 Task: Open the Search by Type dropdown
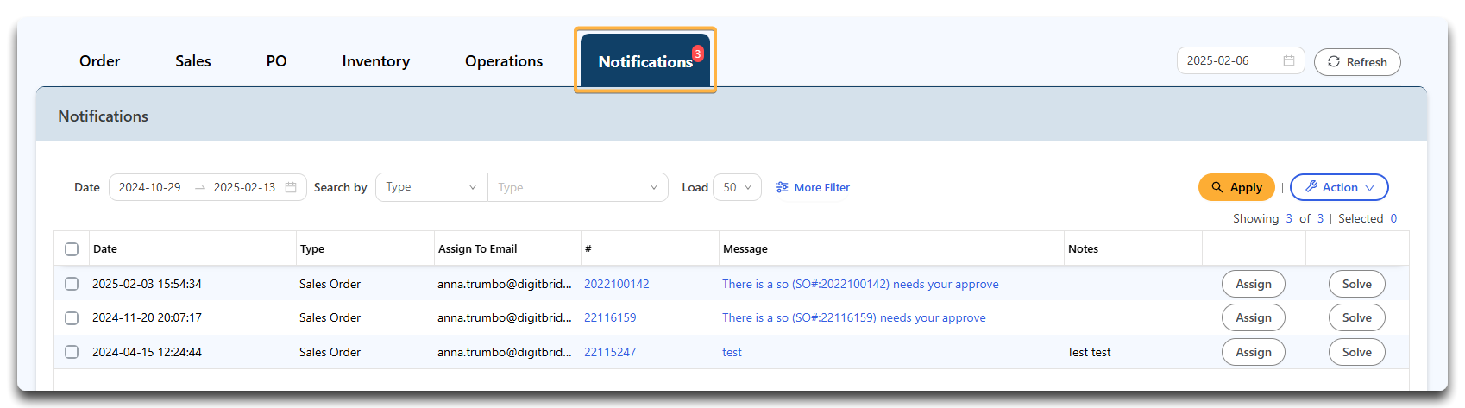tap(431, 187)
